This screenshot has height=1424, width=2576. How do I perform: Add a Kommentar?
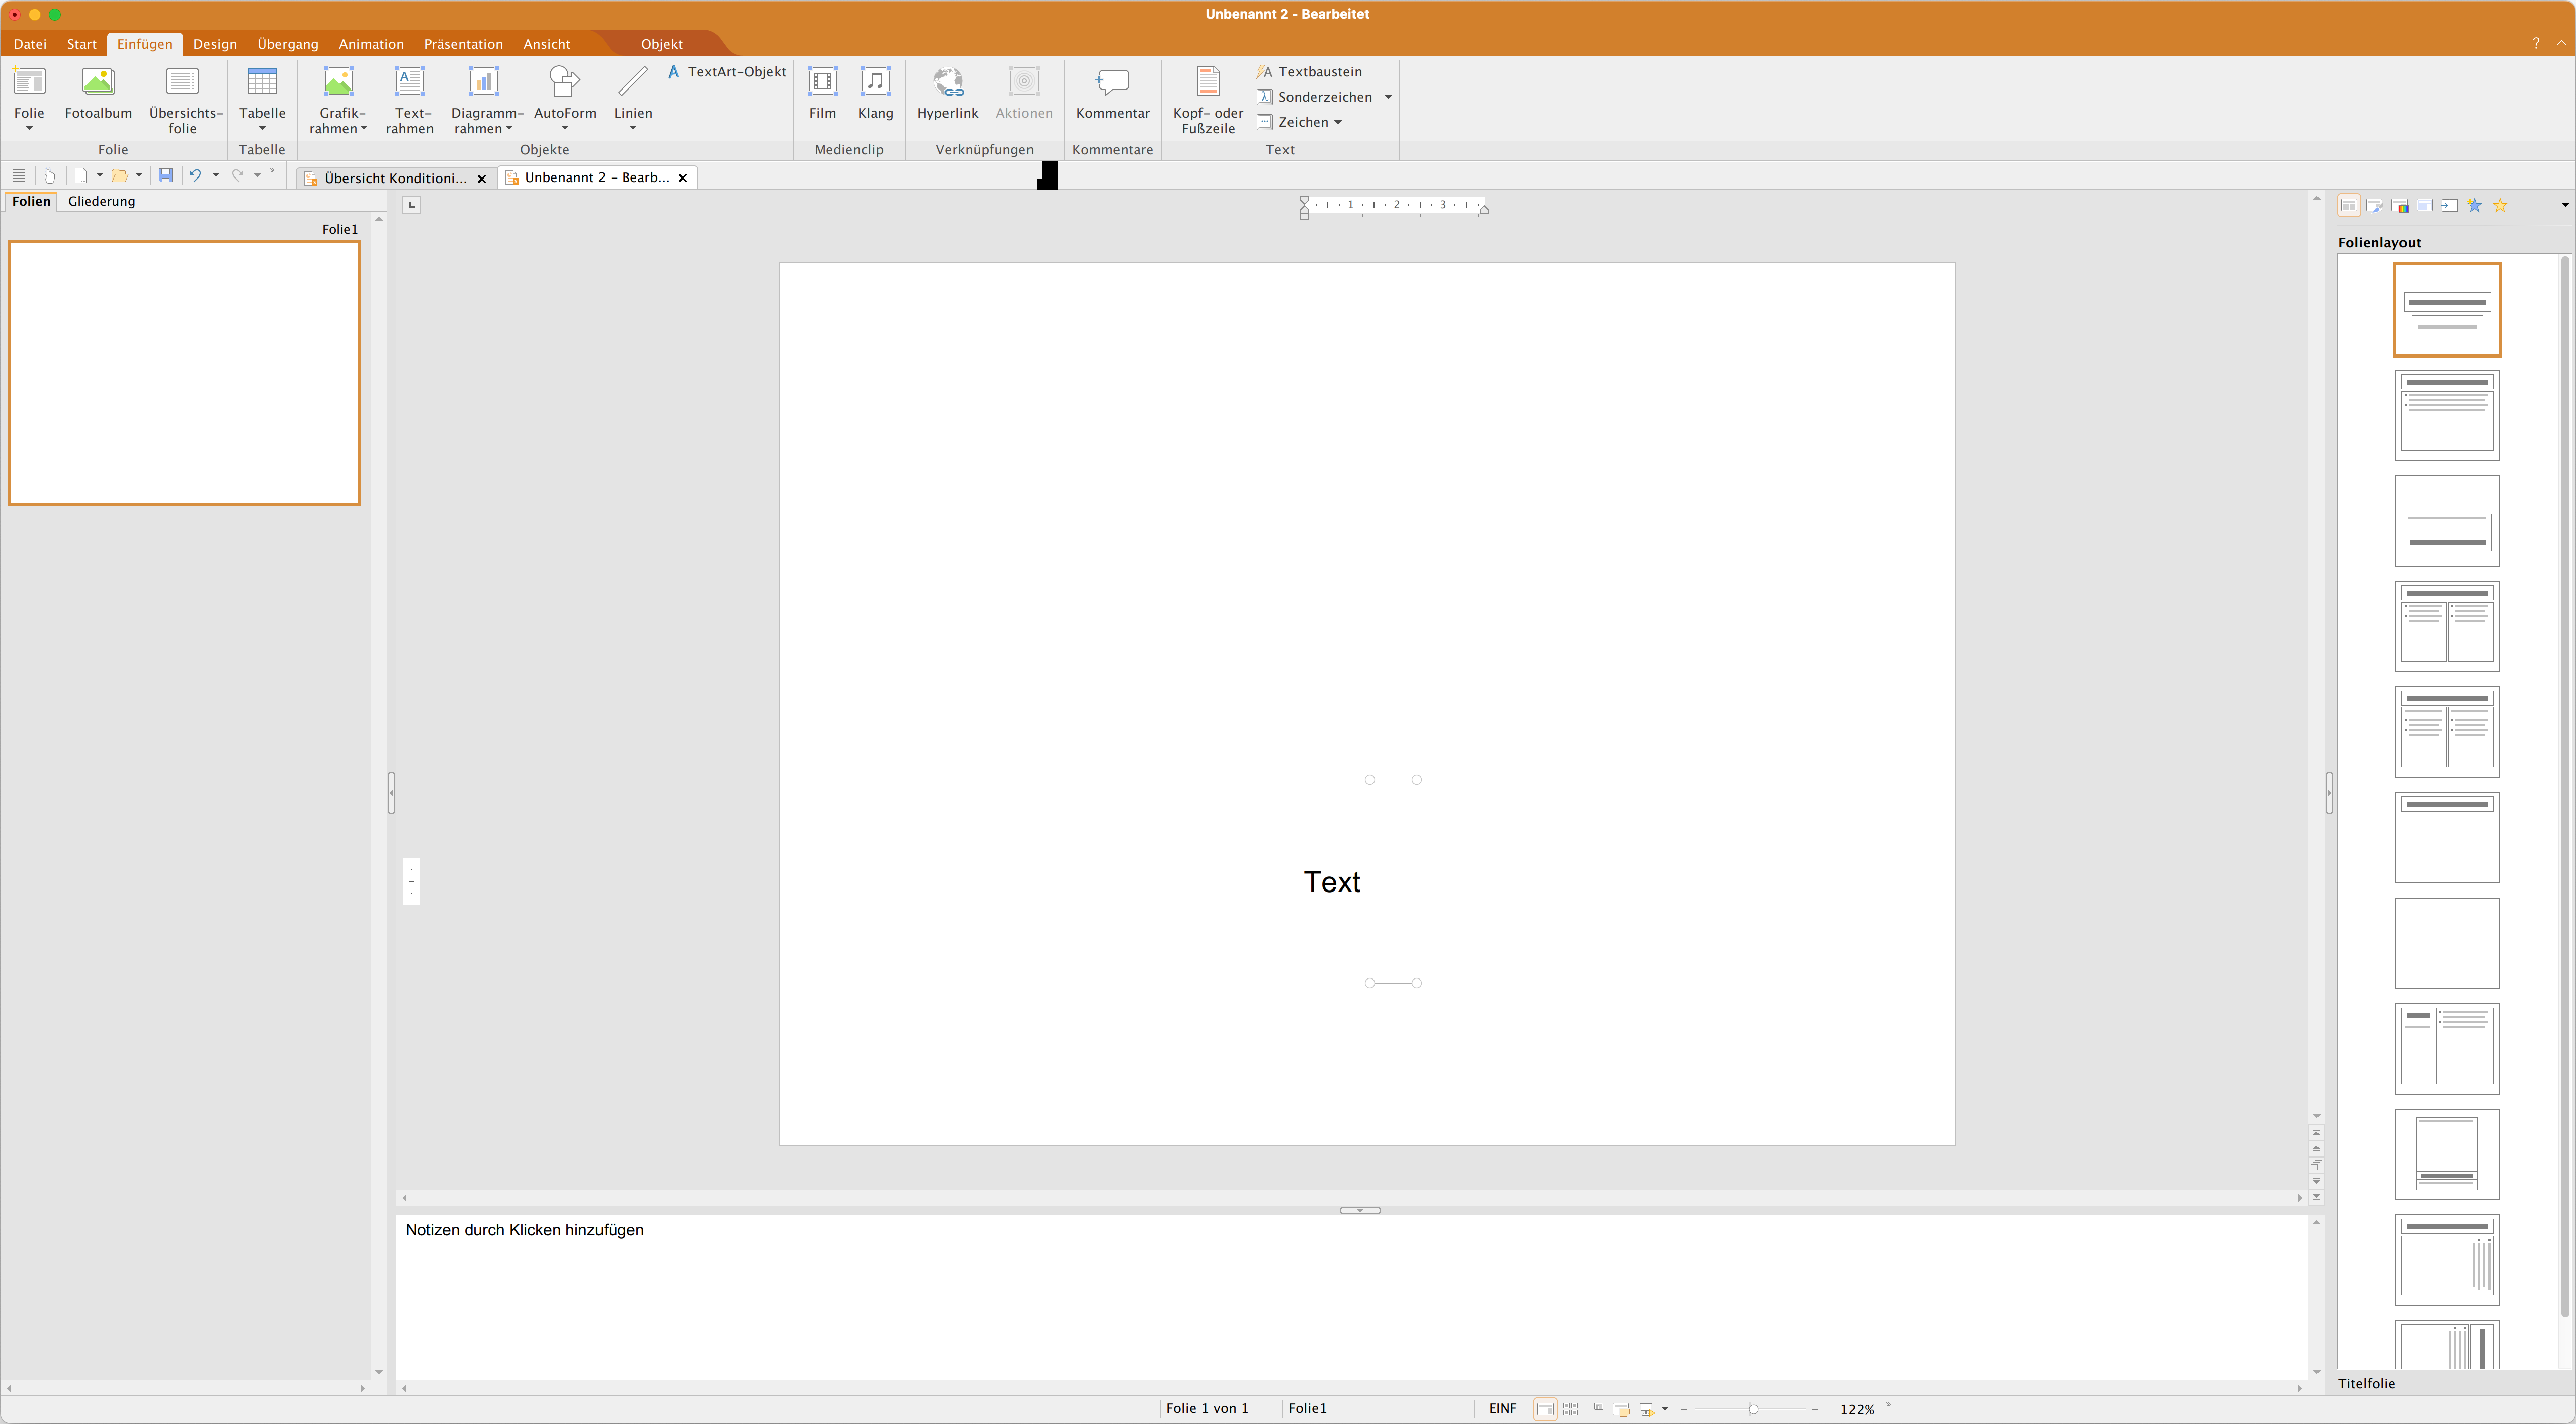(x=1112, y=93)
